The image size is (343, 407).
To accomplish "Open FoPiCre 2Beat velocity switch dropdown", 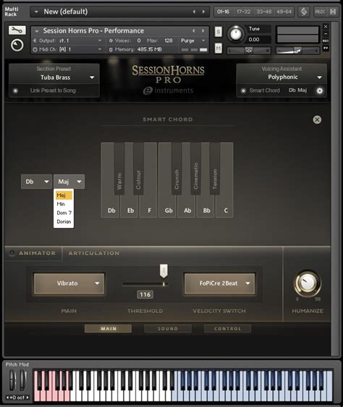I will click(x=219, y=283).
